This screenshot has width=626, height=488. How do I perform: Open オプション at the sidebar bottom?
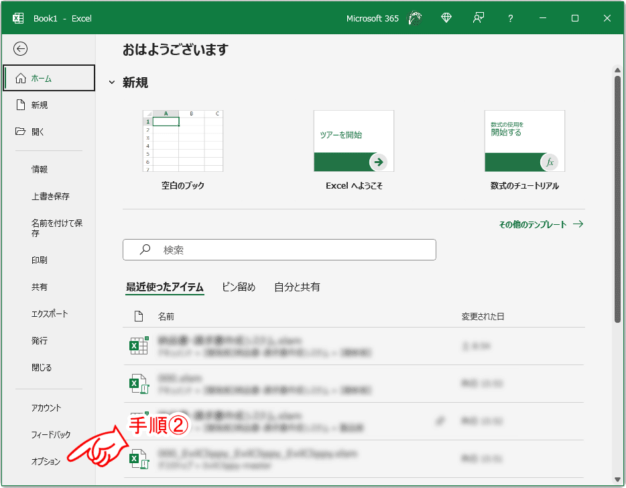[46, 461]
